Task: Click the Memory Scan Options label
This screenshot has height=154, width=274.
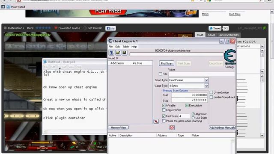Action: point(175,90)
